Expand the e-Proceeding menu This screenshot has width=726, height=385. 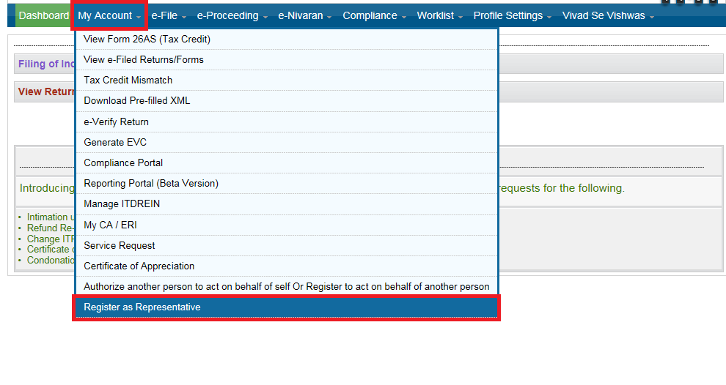[232, 15]
